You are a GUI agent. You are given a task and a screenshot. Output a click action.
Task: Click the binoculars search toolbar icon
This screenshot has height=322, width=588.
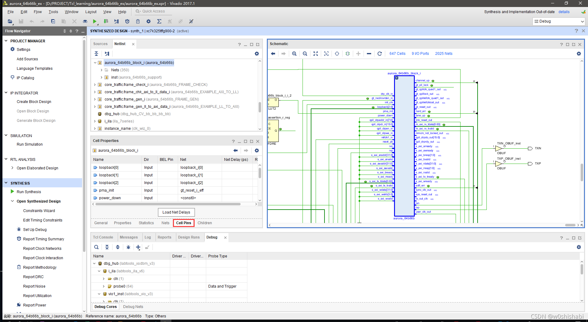click(x=85, y=21)
